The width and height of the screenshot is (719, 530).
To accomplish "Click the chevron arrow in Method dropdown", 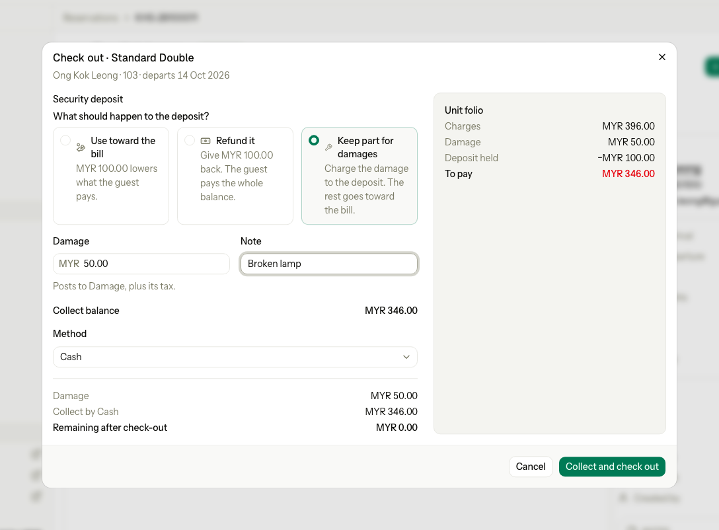I will pyautogui.click(x=406, y=357).
